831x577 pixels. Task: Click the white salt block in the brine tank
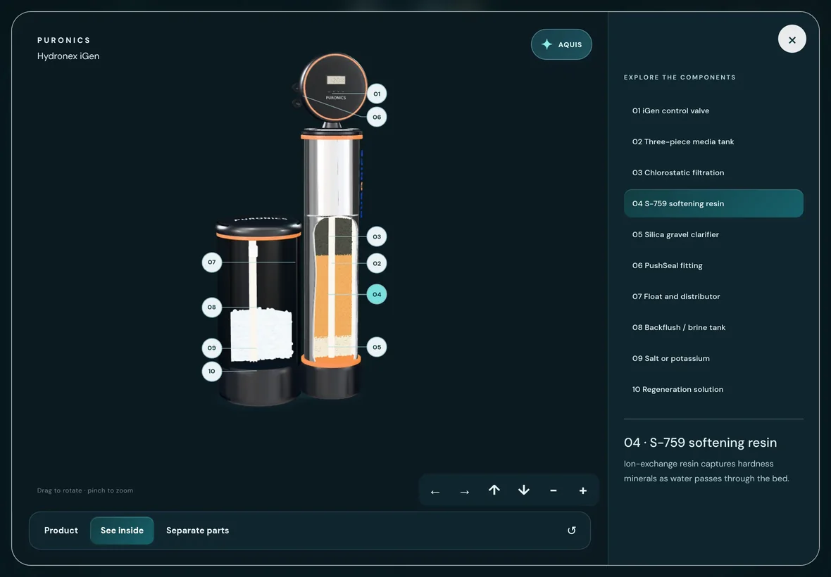point(261,336)
